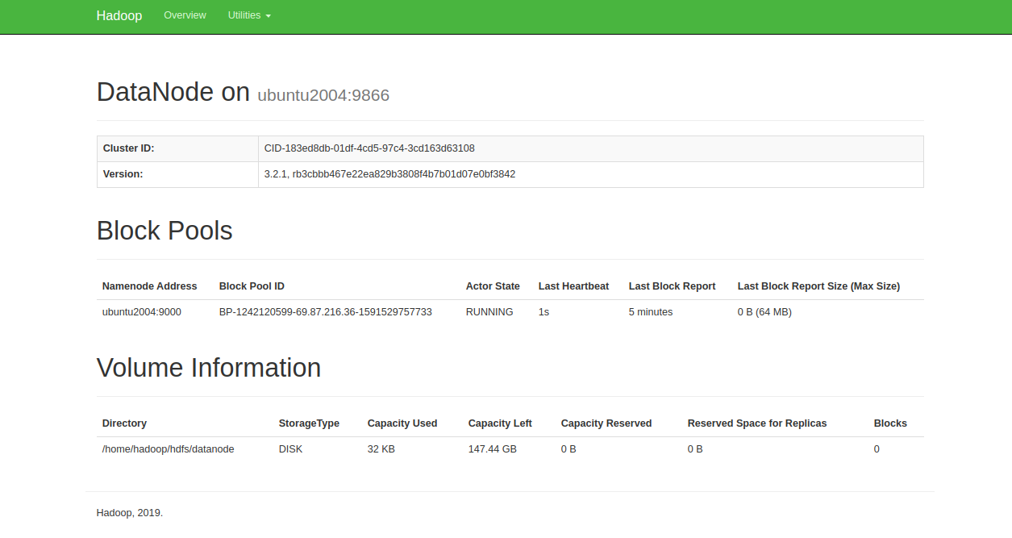The image size is (1012, 538).
Task: Click the Capacity Reserved column header
Action: 606,423
